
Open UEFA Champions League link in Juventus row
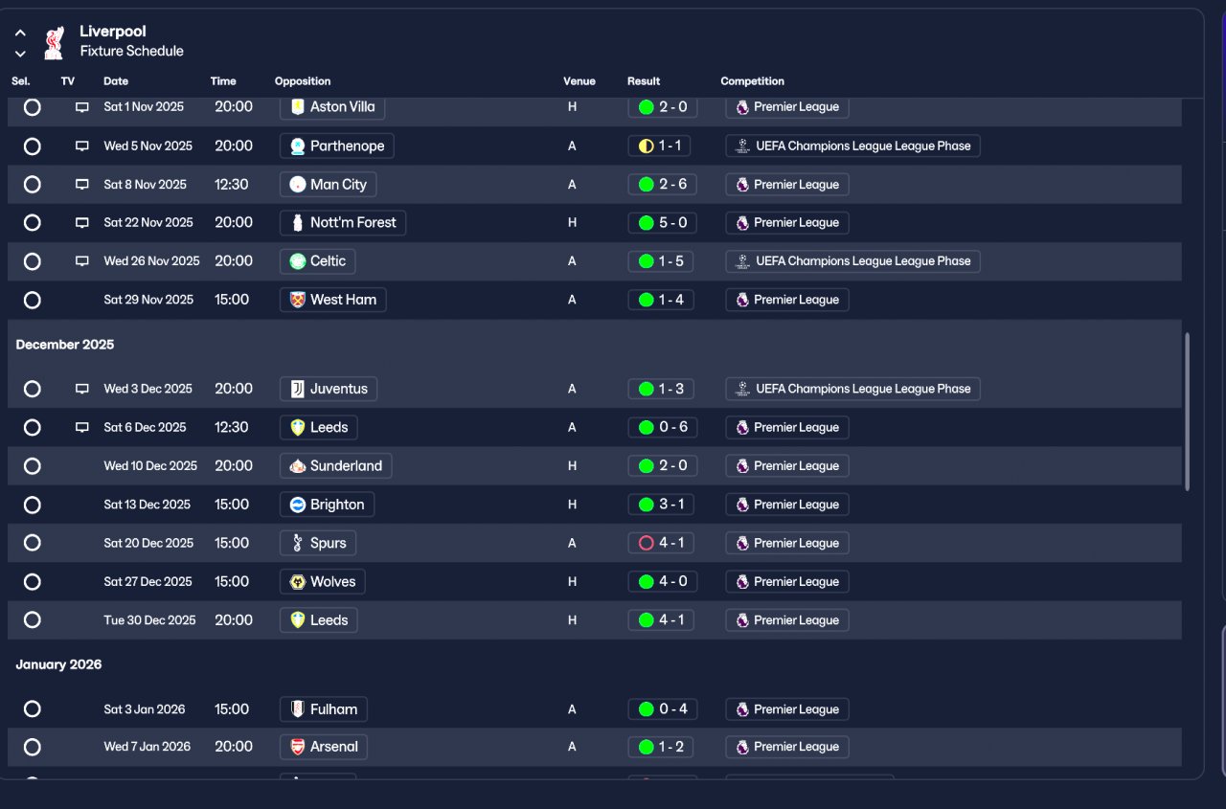[852, 389]
